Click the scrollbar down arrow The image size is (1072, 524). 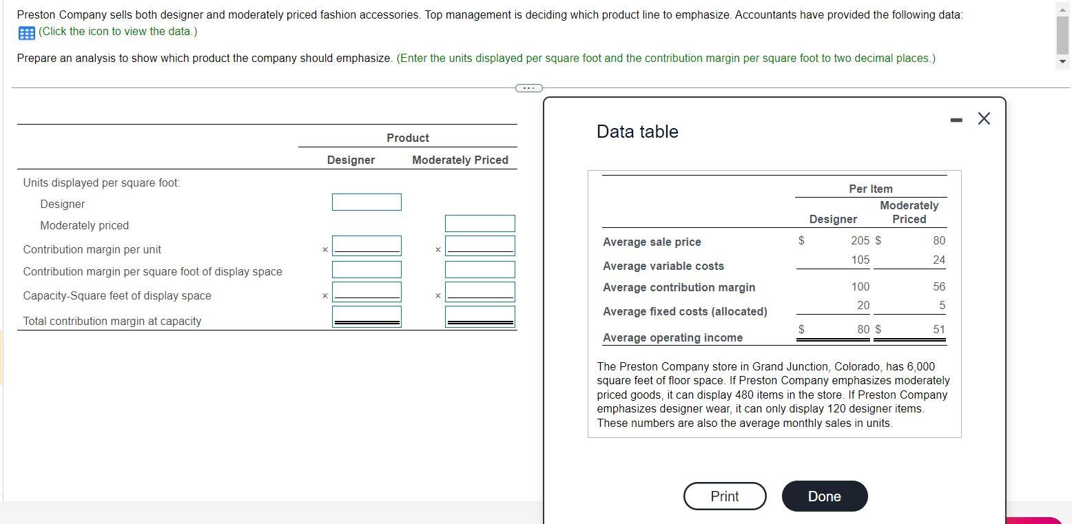(1062, 62)
